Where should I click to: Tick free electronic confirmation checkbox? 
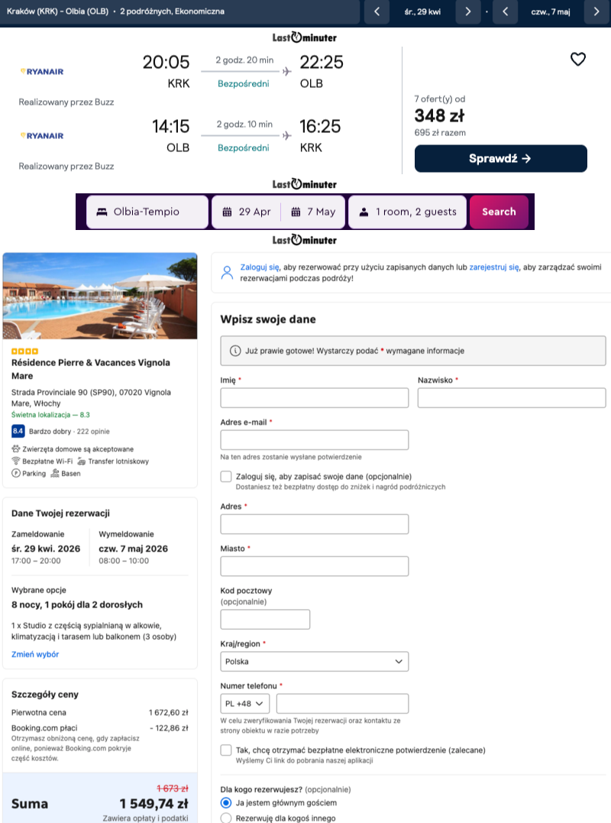coord(226,750)
